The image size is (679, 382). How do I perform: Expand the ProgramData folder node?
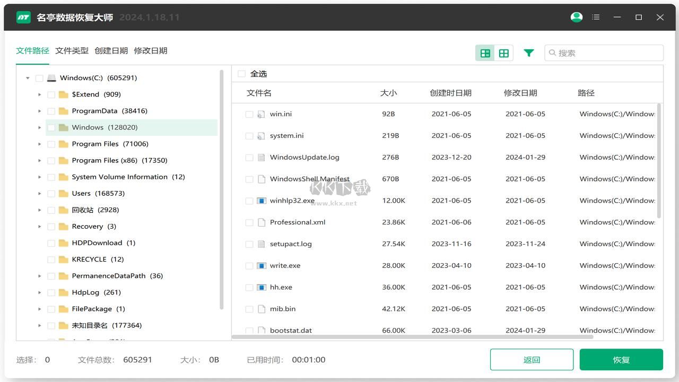[40, 111]
